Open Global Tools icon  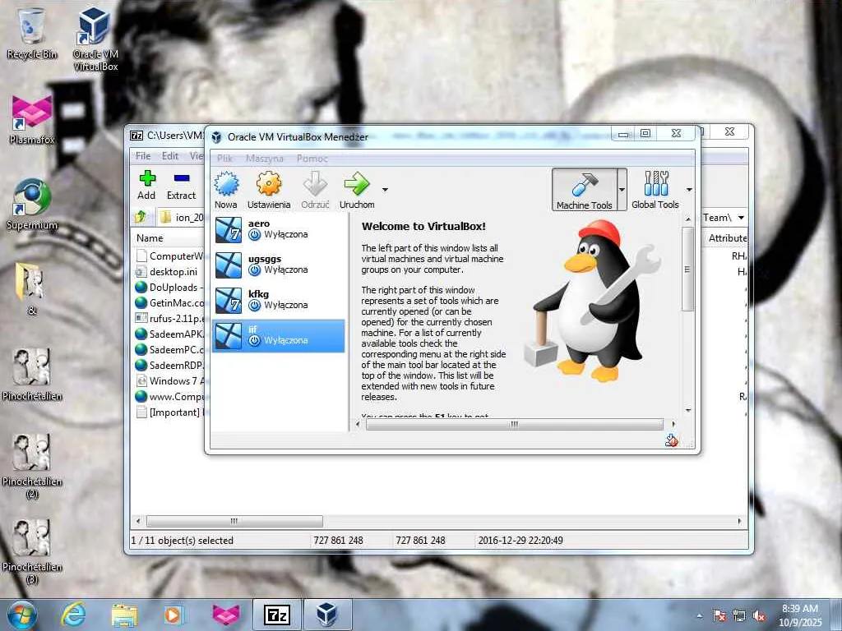655,190
